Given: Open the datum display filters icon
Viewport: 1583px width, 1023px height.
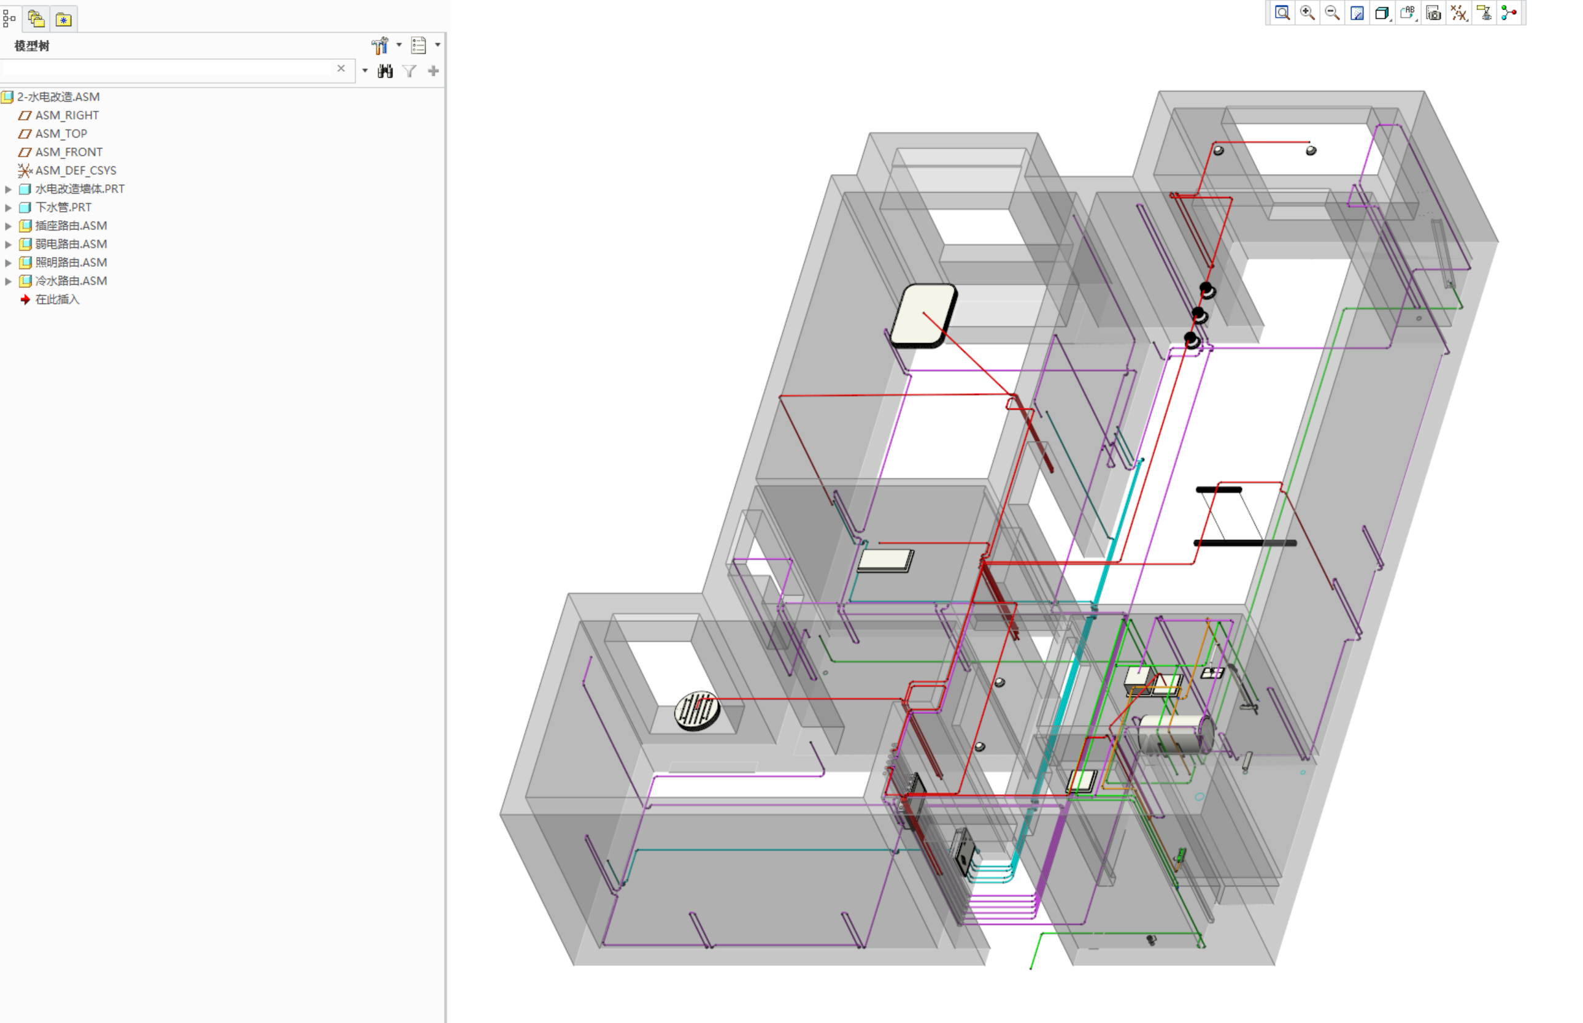Looking at the screenshot, I should click(x=1458, y=13).
